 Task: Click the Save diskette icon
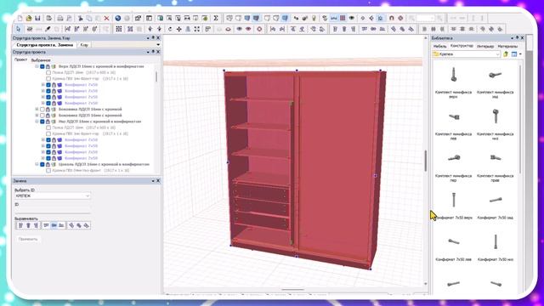coord(37,18)
